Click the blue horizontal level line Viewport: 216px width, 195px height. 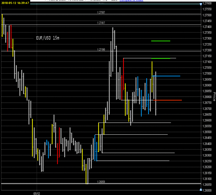(166, 76)
